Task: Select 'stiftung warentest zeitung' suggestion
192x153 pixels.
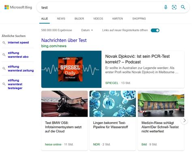Action: [21, 68]
